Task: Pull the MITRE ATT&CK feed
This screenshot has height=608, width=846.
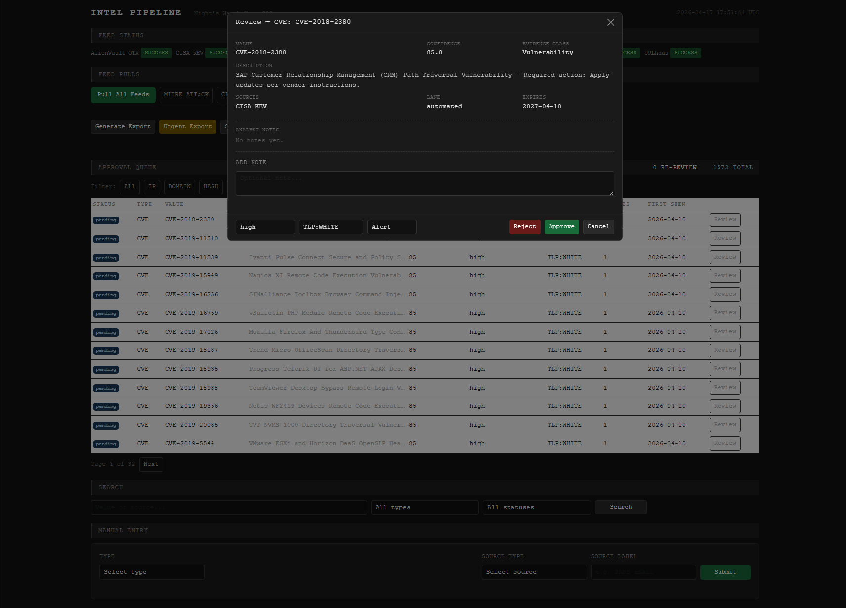Action: pyautogui.click(x=186, y=95)
